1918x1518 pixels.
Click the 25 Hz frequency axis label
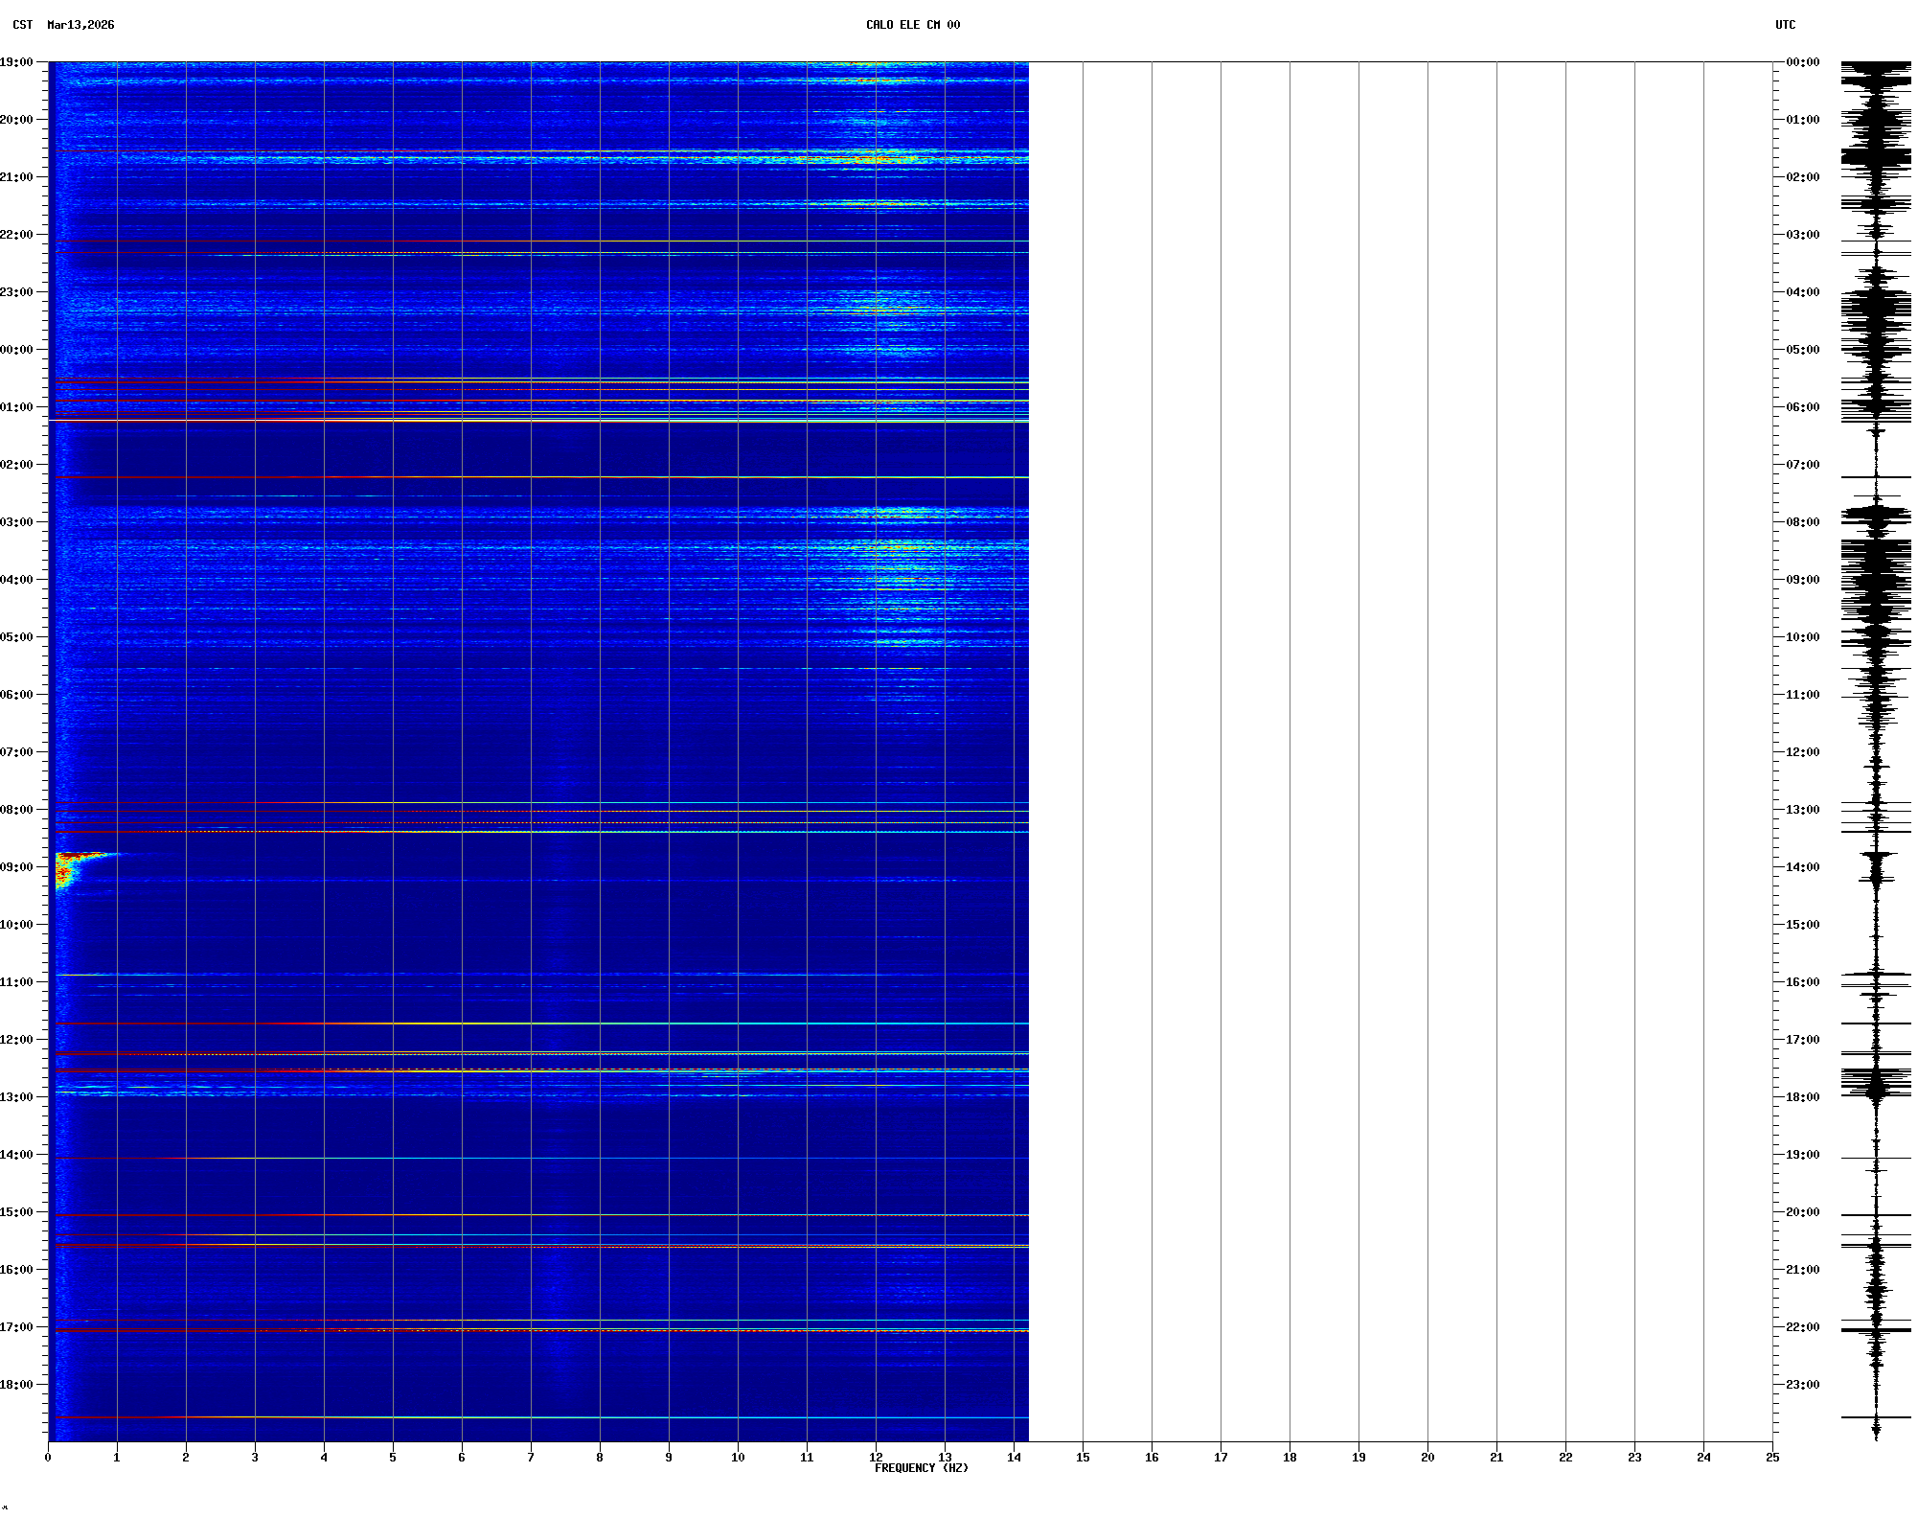tap(1772, 1458)
